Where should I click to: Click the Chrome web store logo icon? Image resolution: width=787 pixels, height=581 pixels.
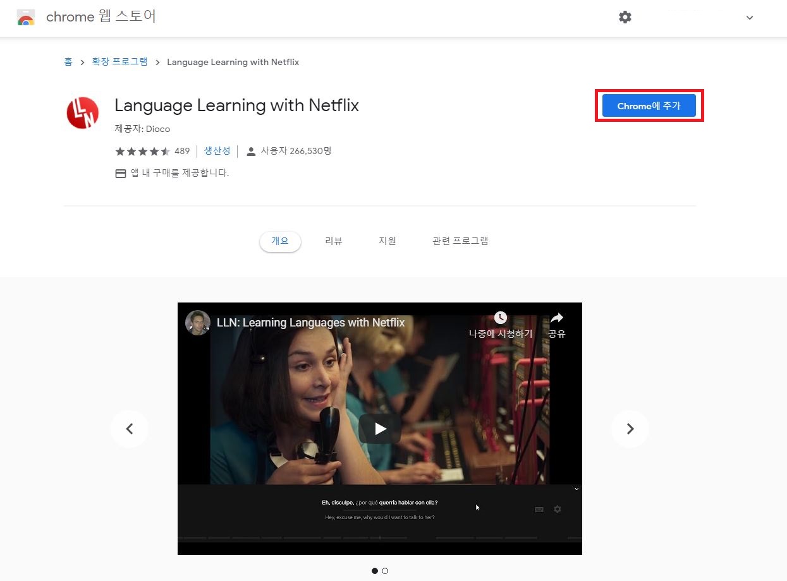(x=26, y=17)
